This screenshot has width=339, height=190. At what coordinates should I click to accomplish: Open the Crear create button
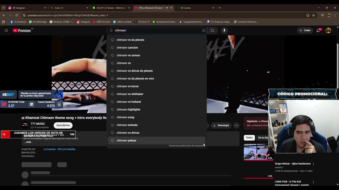tap(305, 30)
